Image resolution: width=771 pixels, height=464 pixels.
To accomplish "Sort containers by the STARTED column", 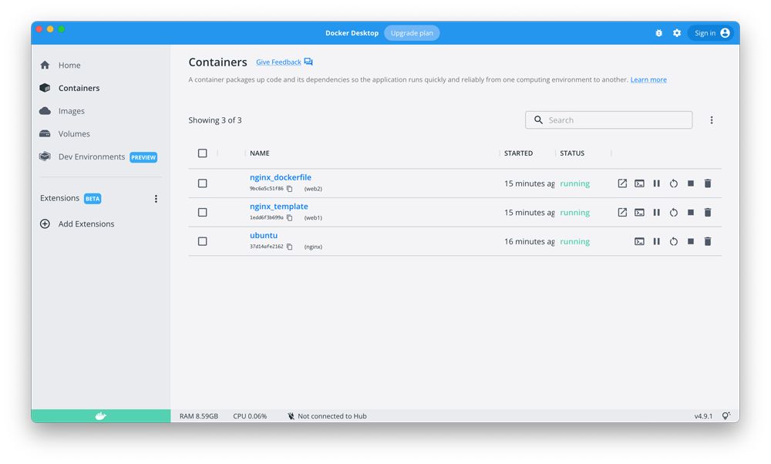I will (518, 153).
